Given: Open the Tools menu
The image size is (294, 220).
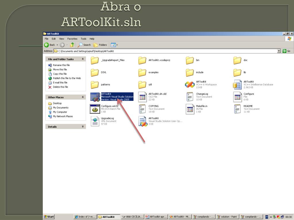Looking at the screenshot, I should click(84, 39).
